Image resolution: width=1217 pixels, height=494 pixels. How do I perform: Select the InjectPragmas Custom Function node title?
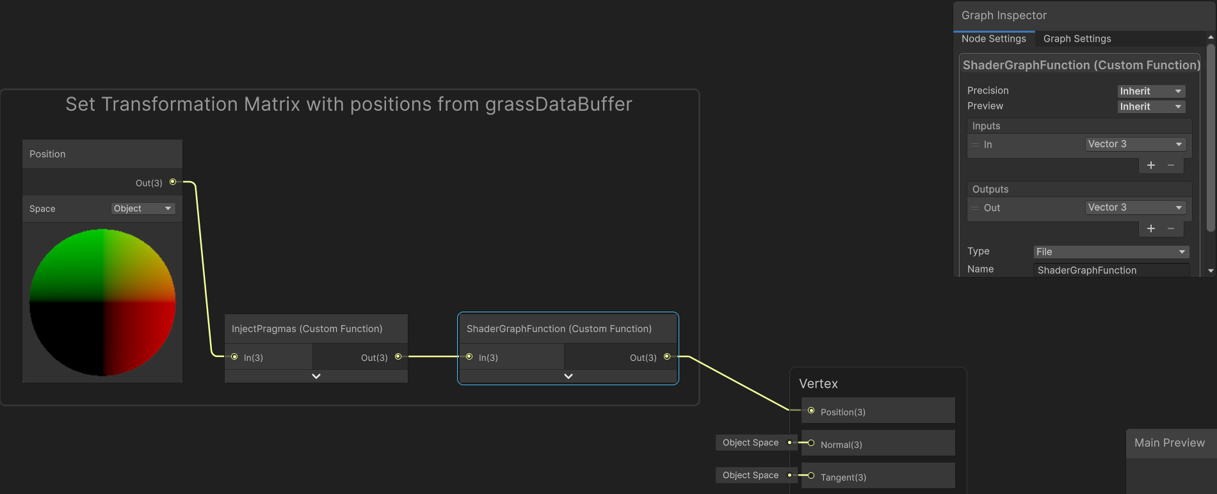pos(307,329)
